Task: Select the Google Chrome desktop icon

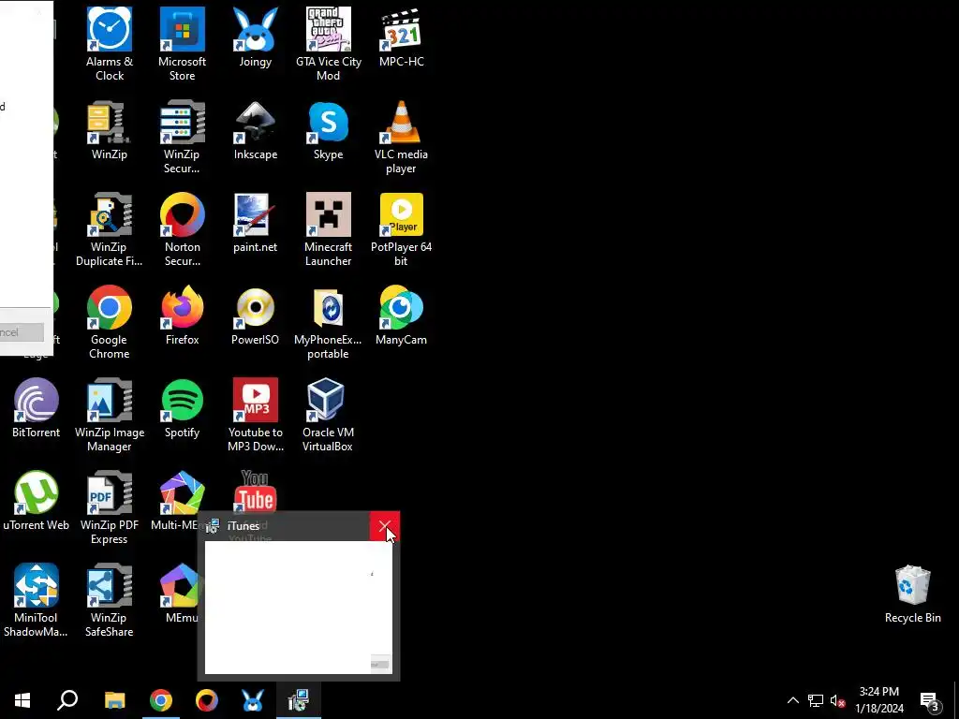Action: click(x=110, y=322)
